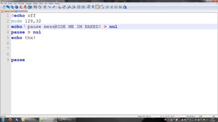The height and width of the screenshot is (122, 218).
Task: Open the Plugins menu
Action: (51, 4)
